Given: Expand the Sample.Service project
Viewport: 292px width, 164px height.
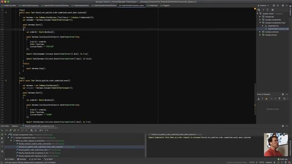Looking at the screenshot, I should [260, 35].
